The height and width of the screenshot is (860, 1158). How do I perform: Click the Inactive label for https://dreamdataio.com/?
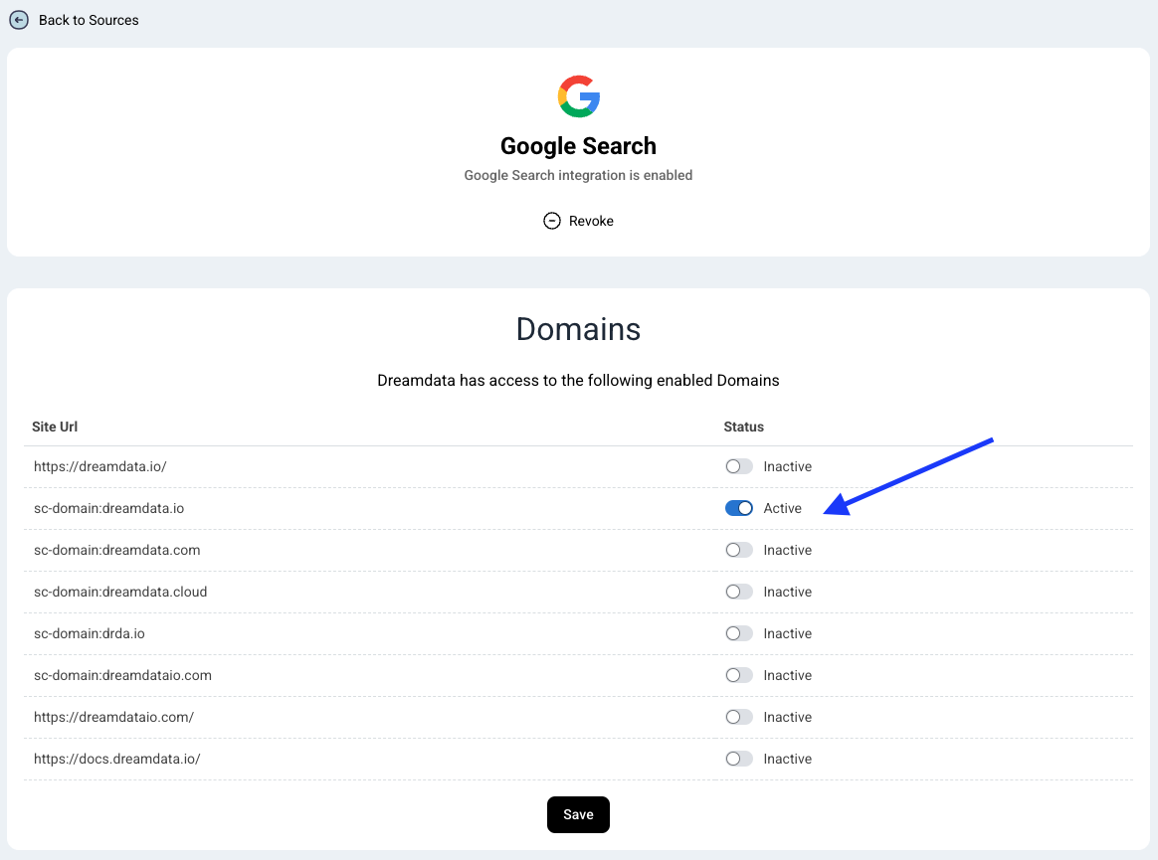pos(787,717)
